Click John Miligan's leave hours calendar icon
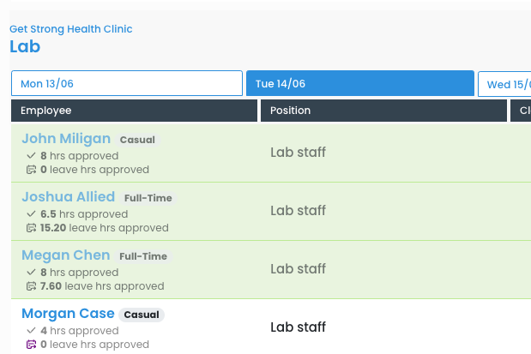Image resolution: width=531 pixels, height=354 pixels. click(31, 170)
